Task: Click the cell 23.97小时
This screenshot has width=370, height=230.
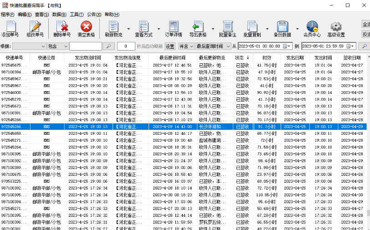Action: [267, 174]
